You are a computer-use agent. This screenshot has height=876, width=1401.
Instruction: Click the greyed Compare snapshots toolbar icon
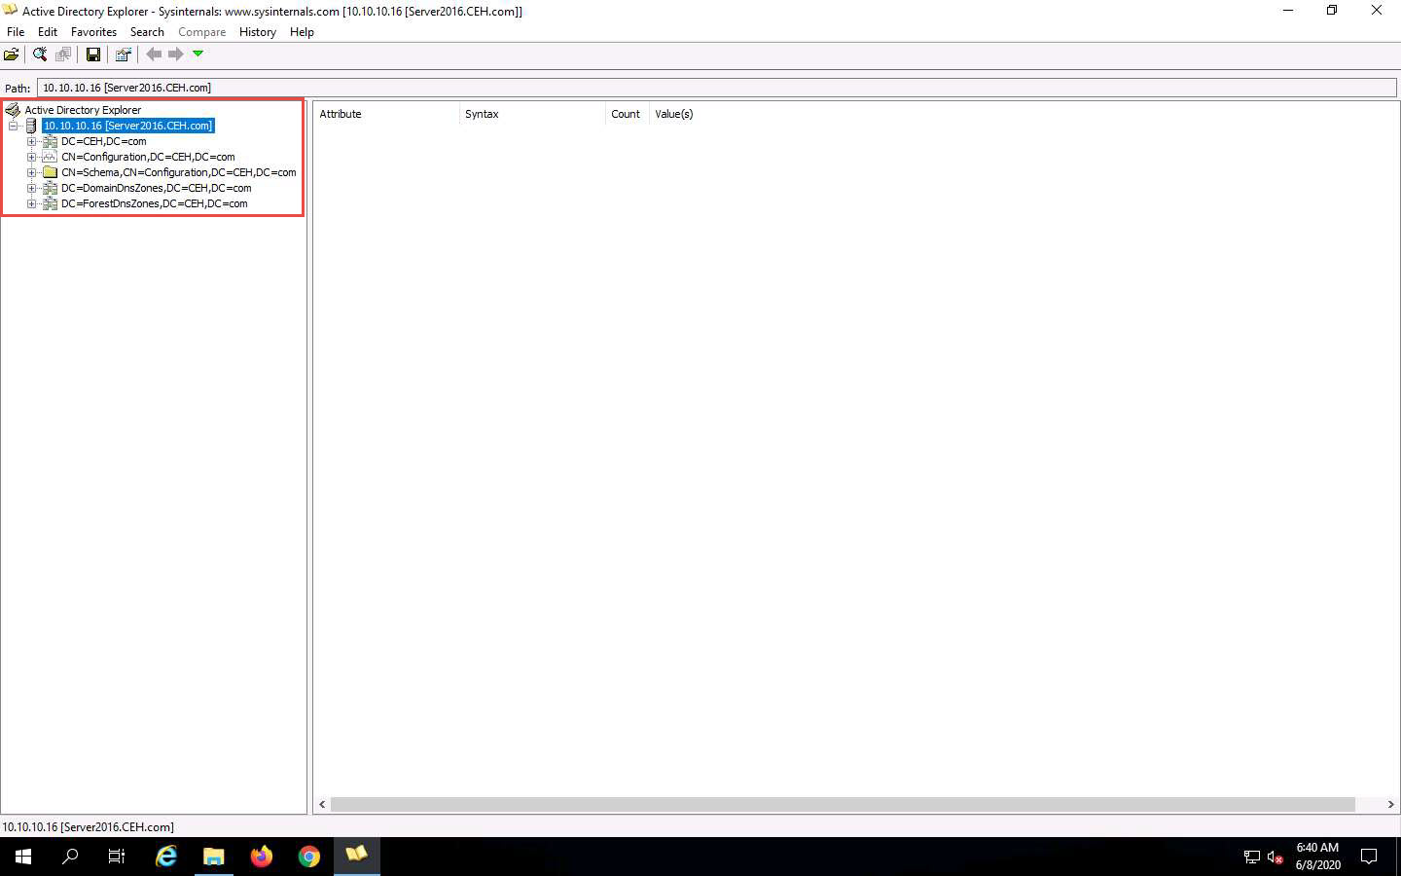click(63, 55)
